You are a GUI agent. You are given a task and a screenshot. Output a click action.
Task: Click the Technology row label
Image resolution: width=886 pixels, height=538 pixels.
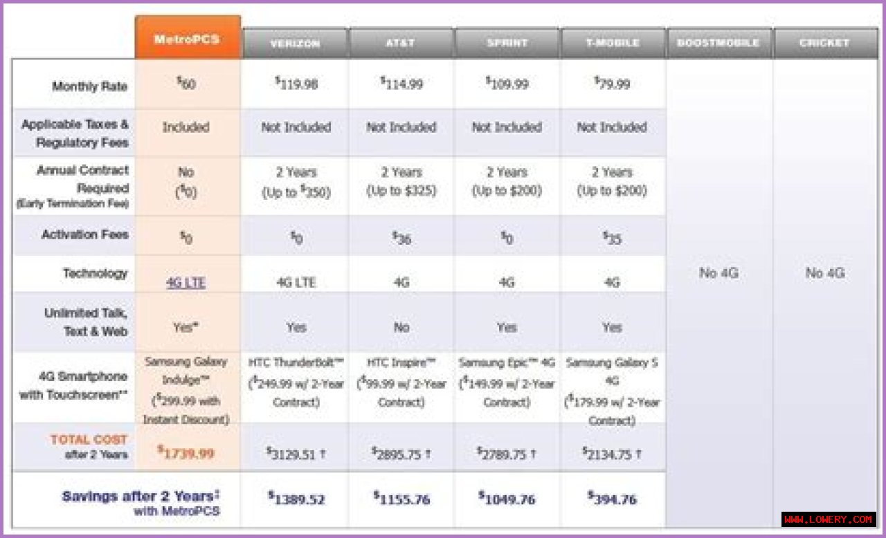pyautogui.click(x=96, y=273)
